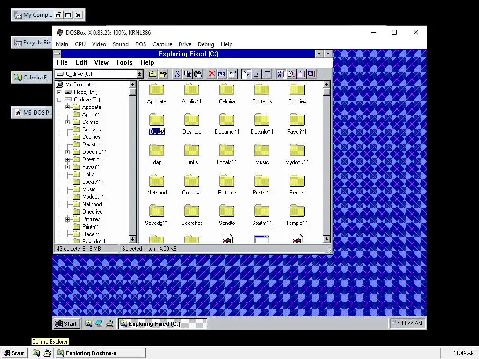This screenshot has width=479, height=359.
Task: Click the Rename toolbar icon
Action: 222,74
